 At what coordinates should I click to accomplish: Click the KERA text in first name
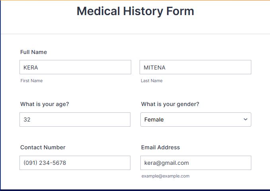click(31, 68)
